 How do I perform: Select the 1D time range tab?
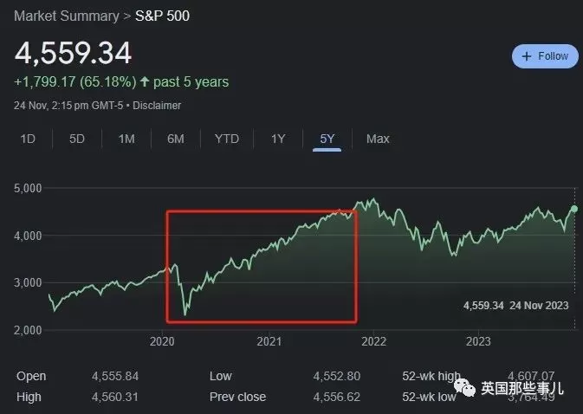(28, 139)
